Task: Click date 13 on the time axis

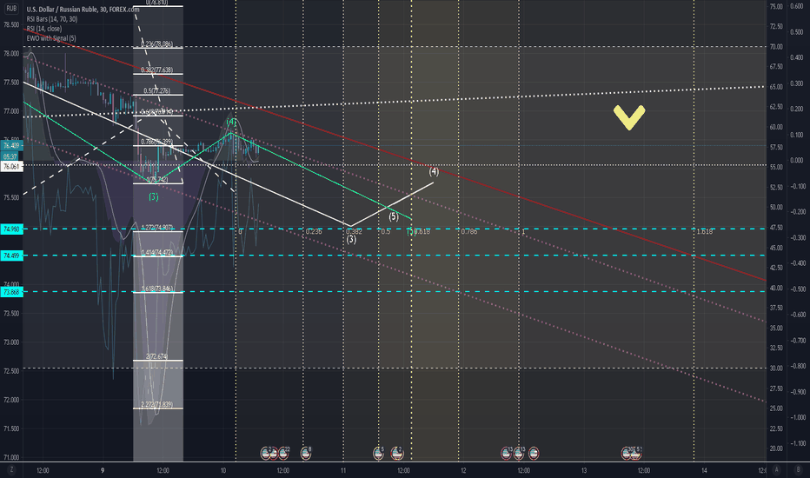Action: pos(584,470)
